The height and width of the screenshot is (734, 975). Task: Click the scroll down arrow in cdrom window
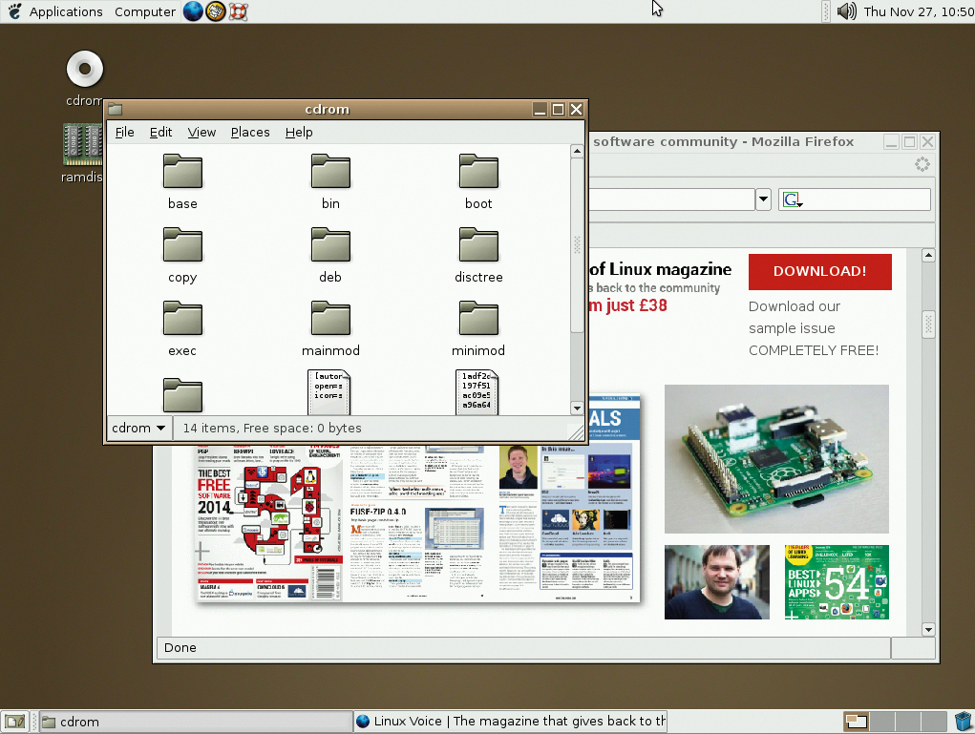pos(577,409)
